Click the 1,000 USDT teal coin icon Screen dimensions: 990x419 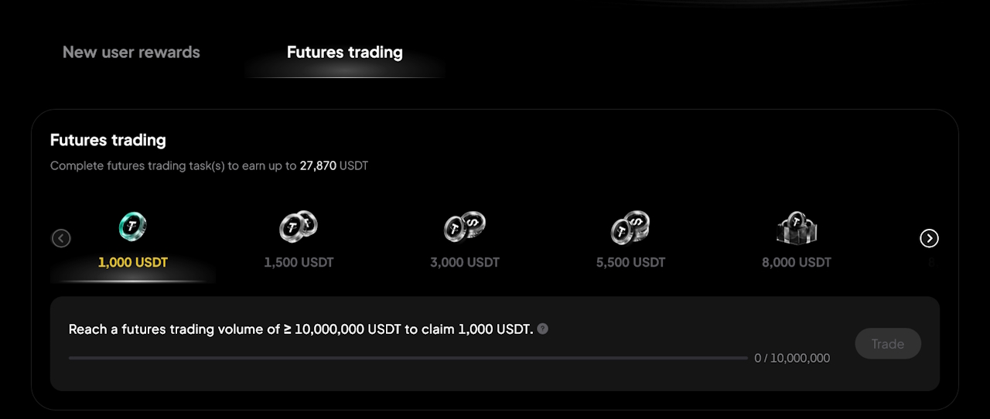[x=133, y=227]
